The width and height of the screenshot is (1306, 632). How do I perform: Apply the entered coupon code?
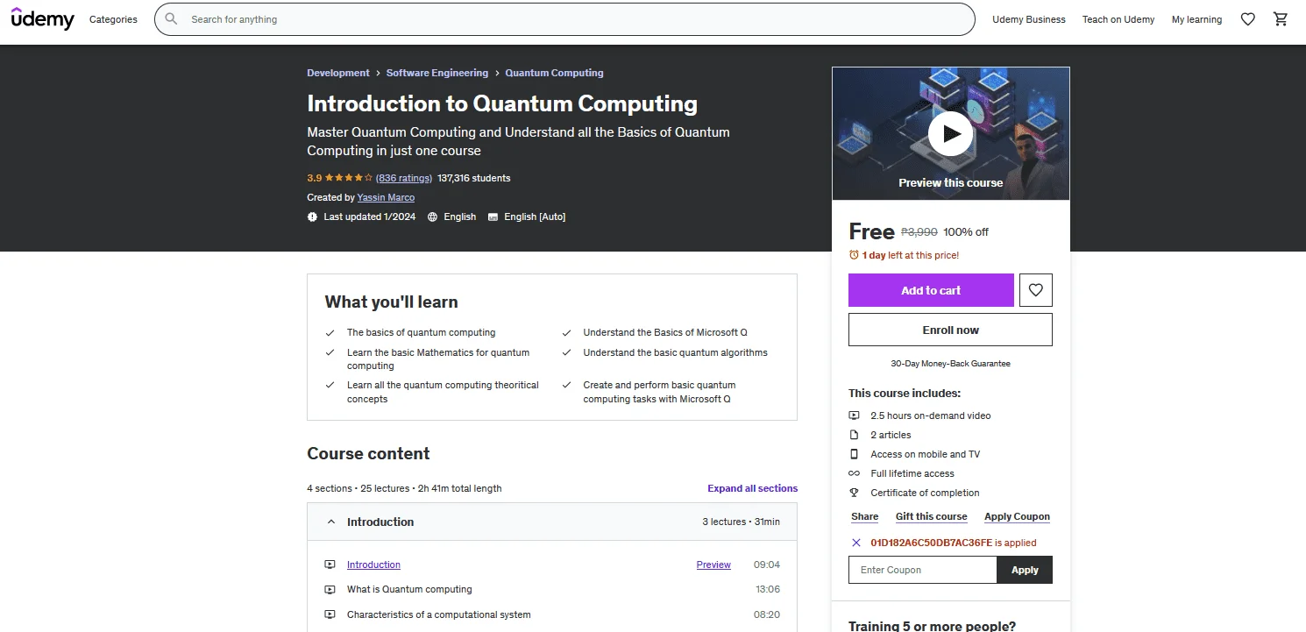(x=1025, y=570)
